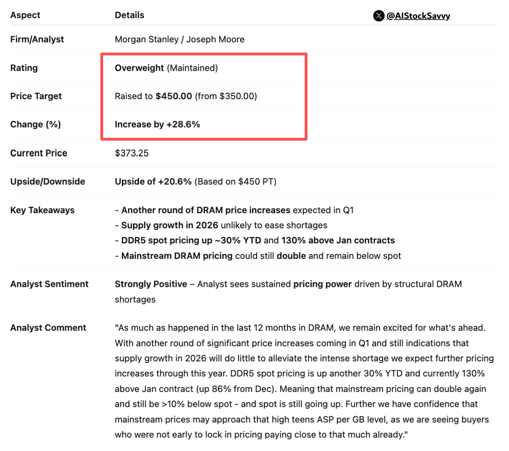Select the Change (%) row label
Viewport: 509px width, 451px height.
[35, 124]
